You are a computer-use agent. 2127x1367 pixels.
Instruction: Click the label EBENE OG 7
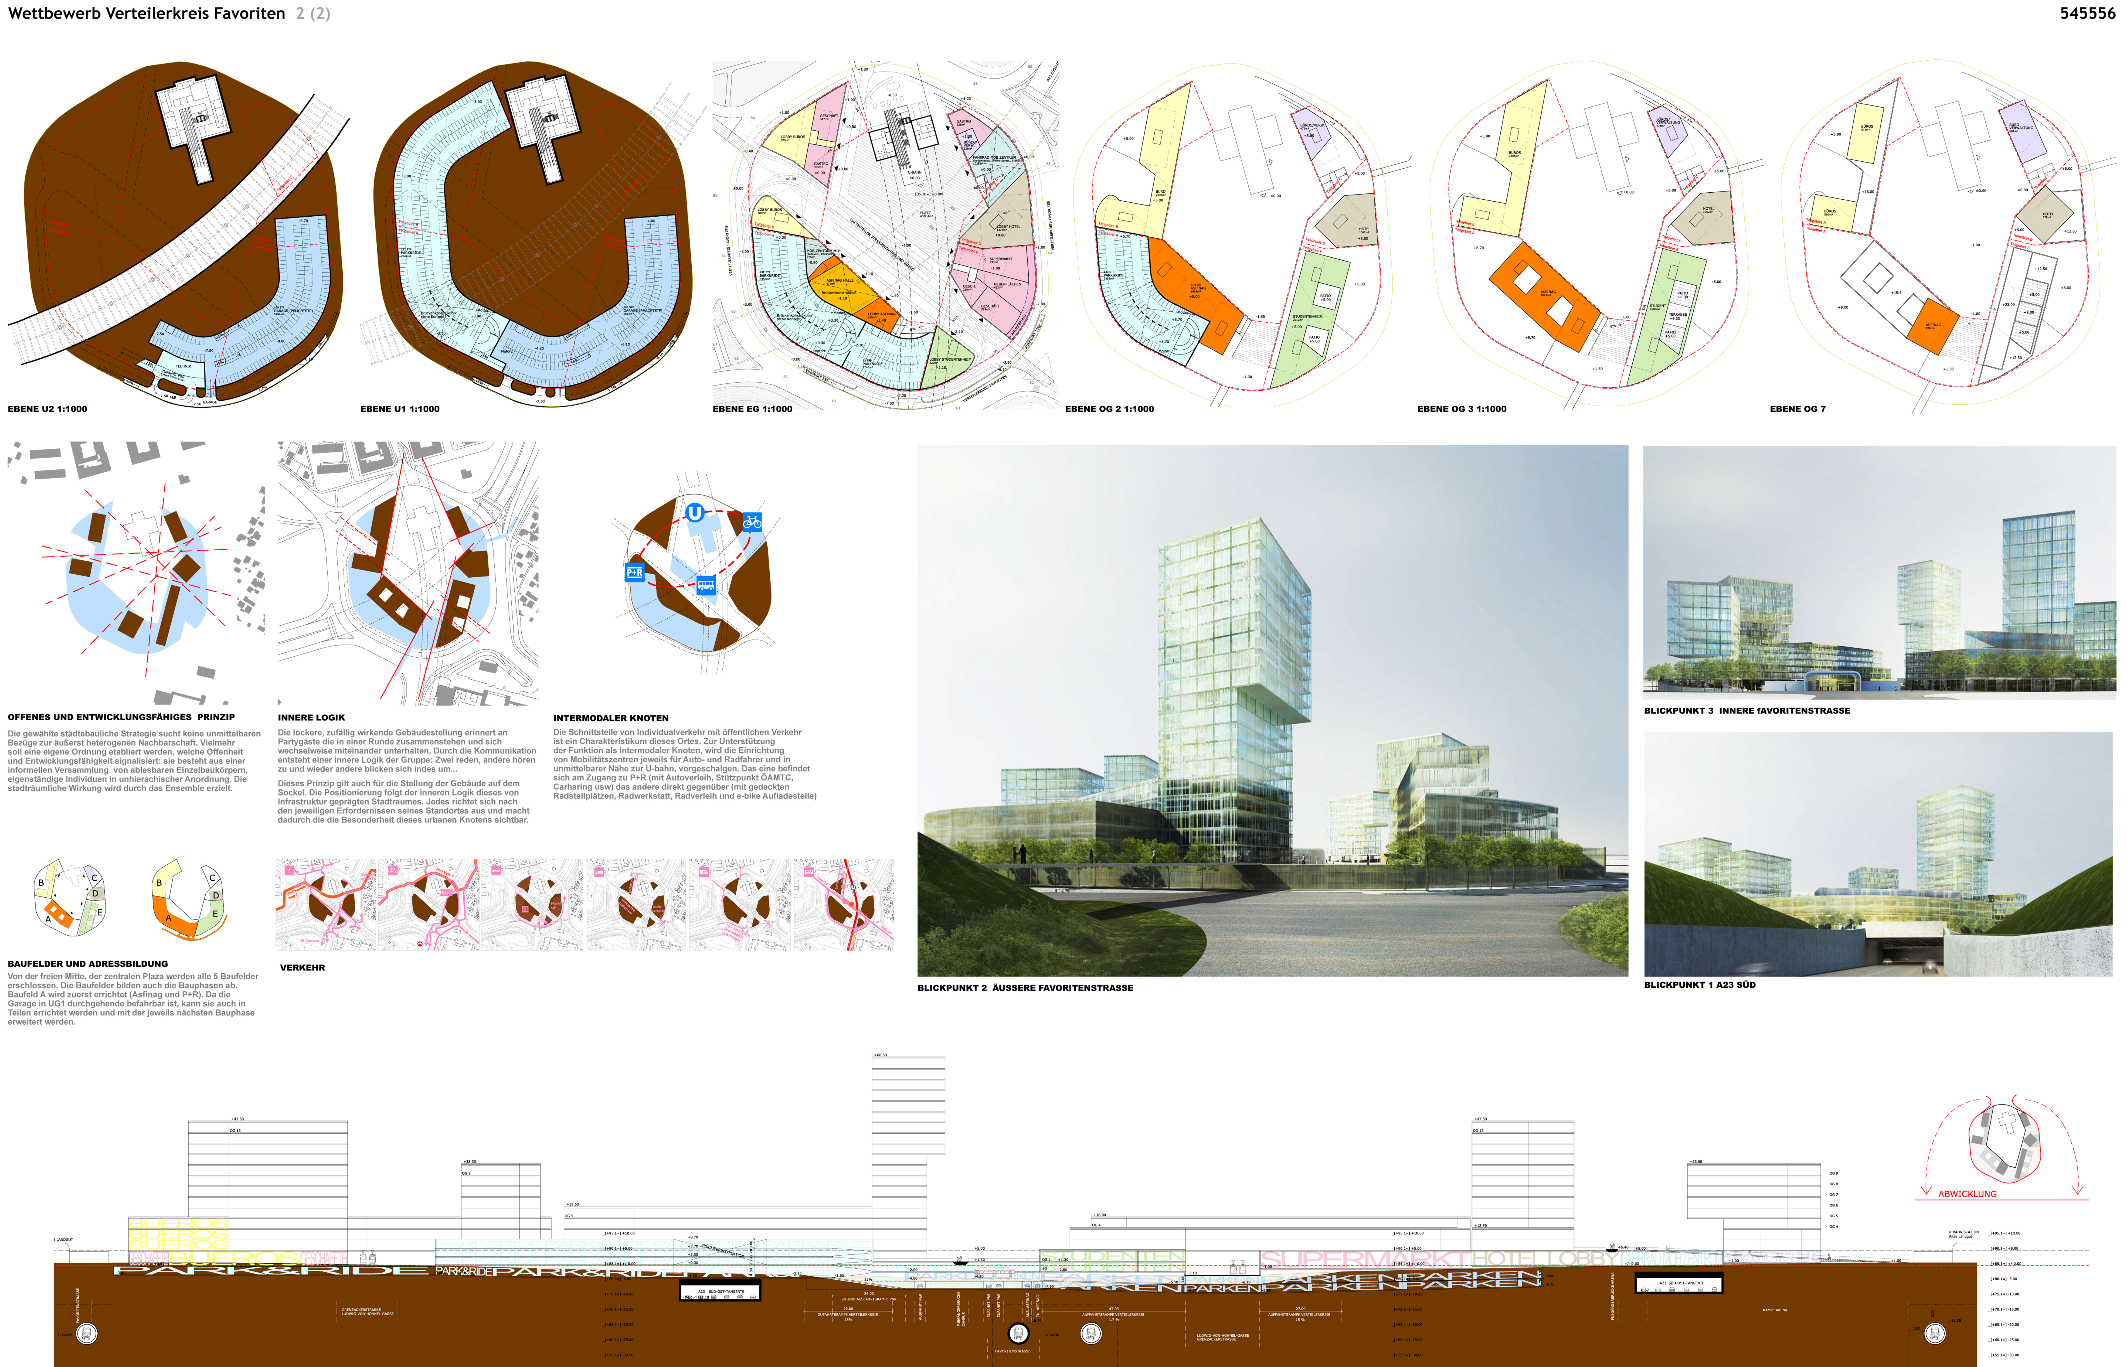point(1798,409)
